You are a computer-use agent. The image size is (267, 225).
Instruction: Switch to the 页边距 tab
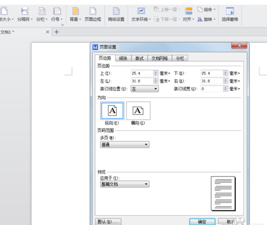105,58
